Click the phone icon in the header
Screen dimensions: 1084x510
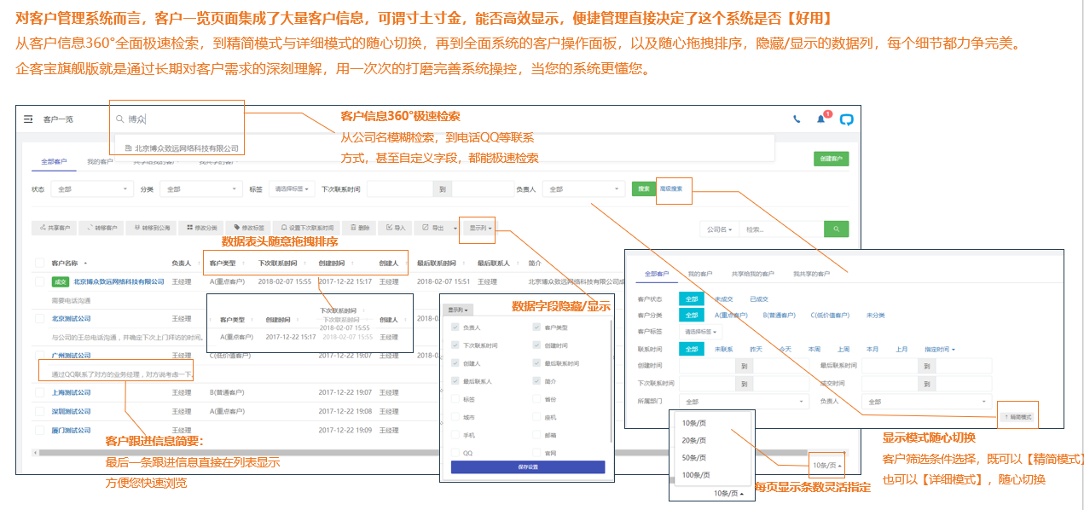[797, 119]
